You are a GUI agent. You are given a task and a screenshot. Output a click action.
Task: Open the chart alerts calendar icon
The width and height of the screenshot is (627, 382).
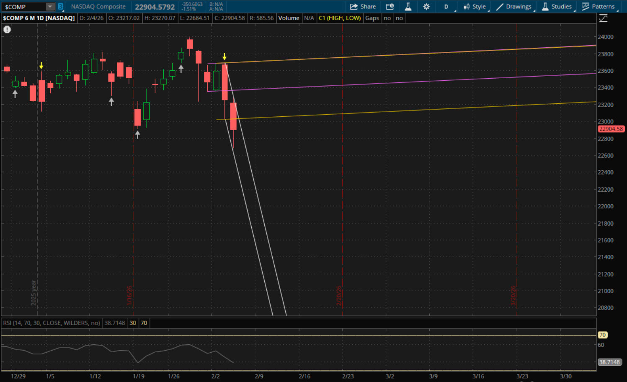pyautogui.click(x=390, y=7)
